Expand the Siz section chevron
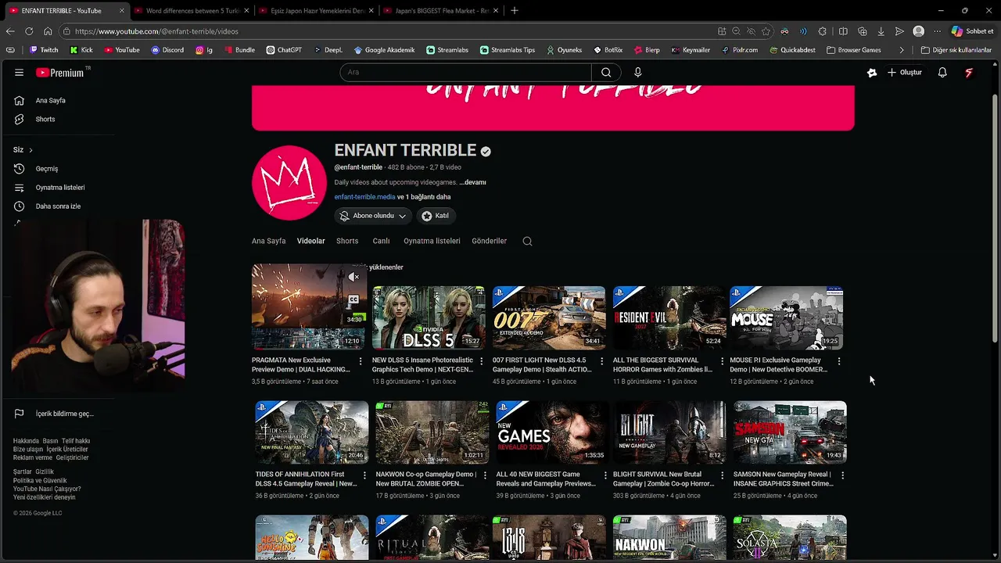 point(30,150)
